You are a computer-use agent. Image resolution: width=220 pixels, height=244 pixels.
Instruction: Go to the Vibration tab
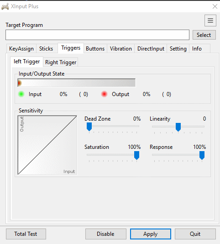[121, 49]
